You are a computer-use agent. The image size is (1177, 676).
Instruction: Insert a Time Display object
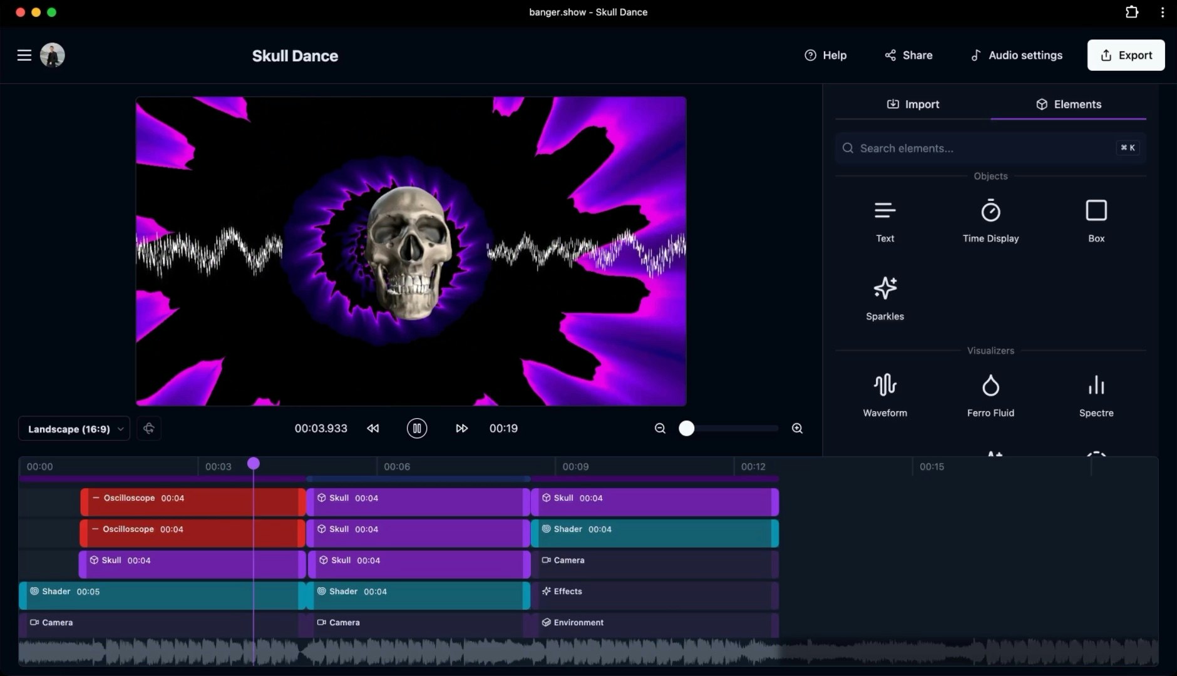990,220
